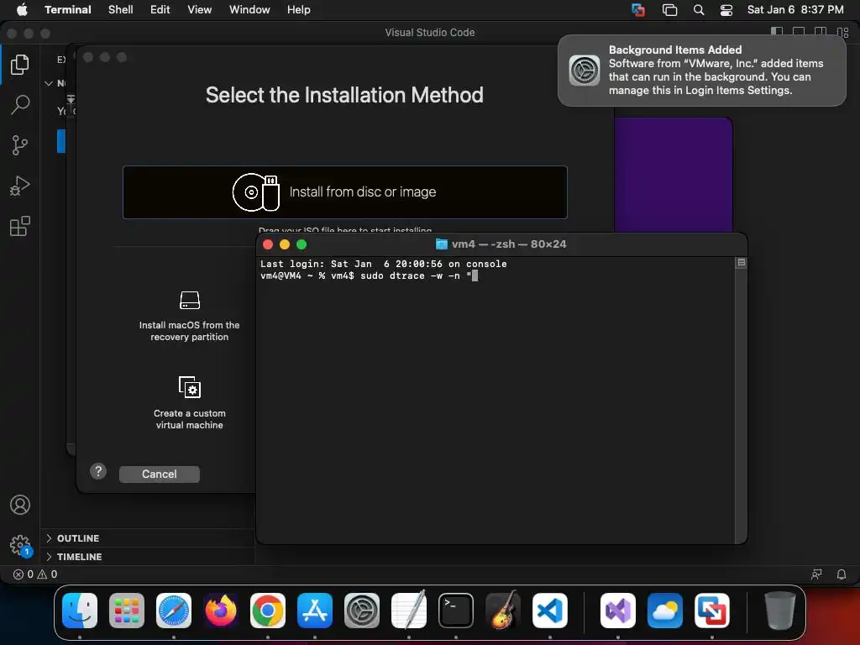Open the Shell menu
This screenshot has height=645, width=860.
121,9
